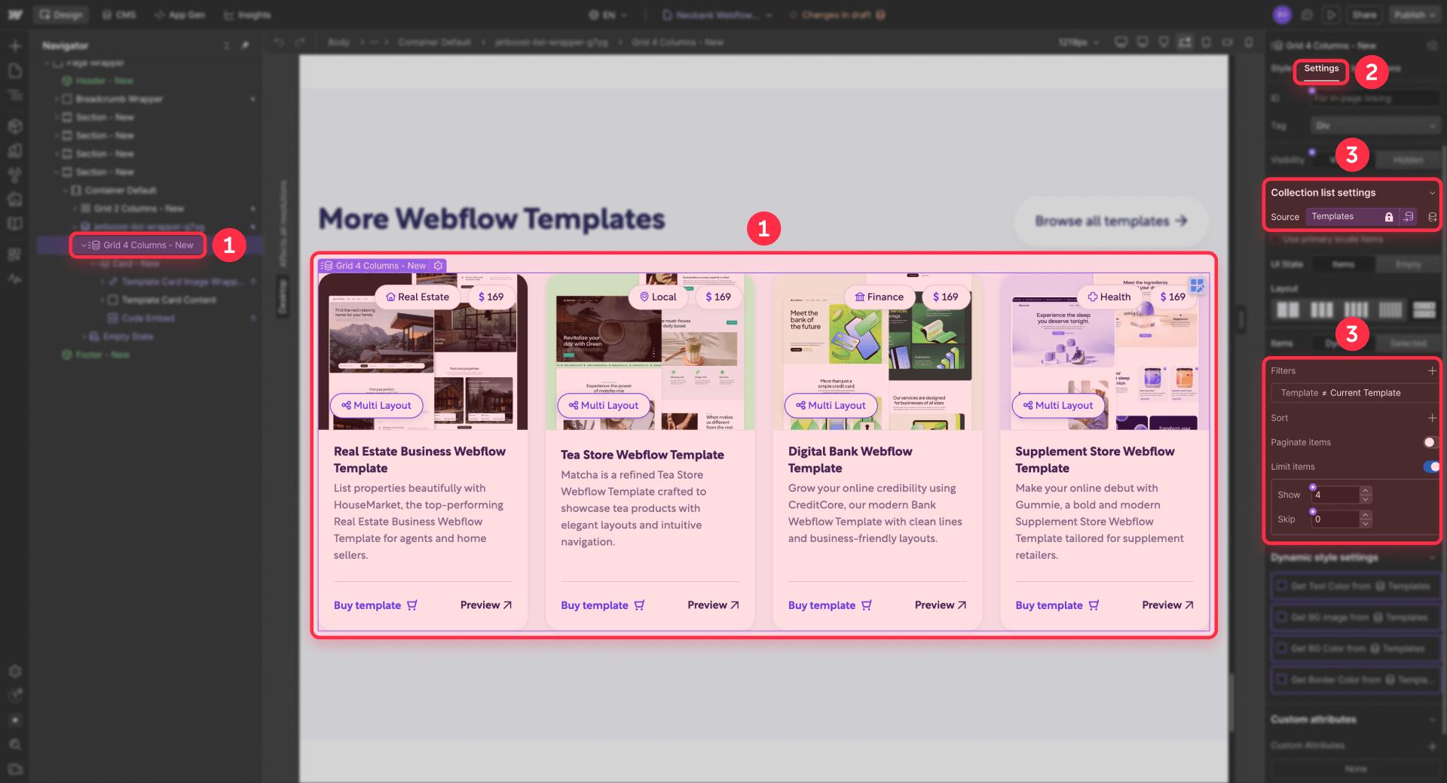1447x783 pixels.
Task: Open the Publish dropdown arrow
Action: click(x=1432, y=15)
